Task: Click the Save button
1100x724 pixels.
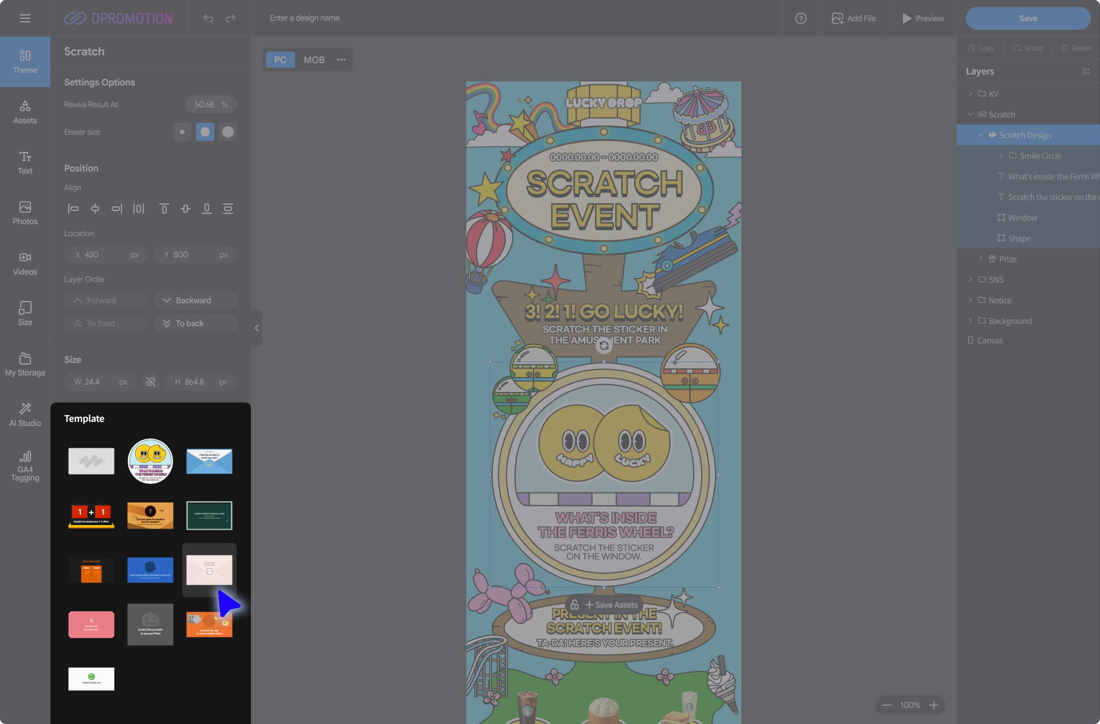Action: tap(1028, 18)
